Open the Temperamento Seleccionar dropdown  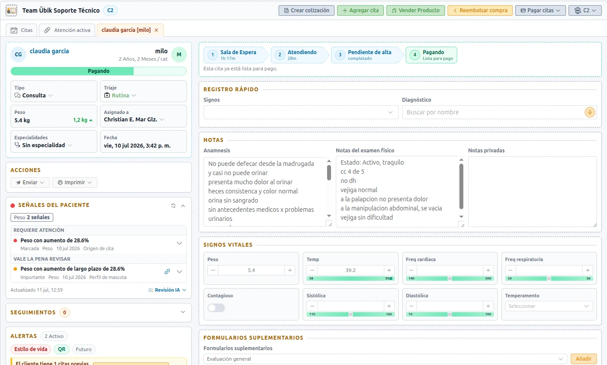point(549,306)
